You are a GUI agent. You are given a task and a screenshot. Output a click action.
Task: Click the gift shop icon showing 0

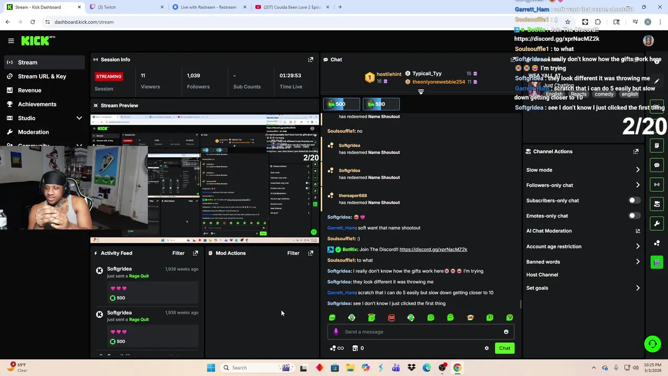[357, 348]
